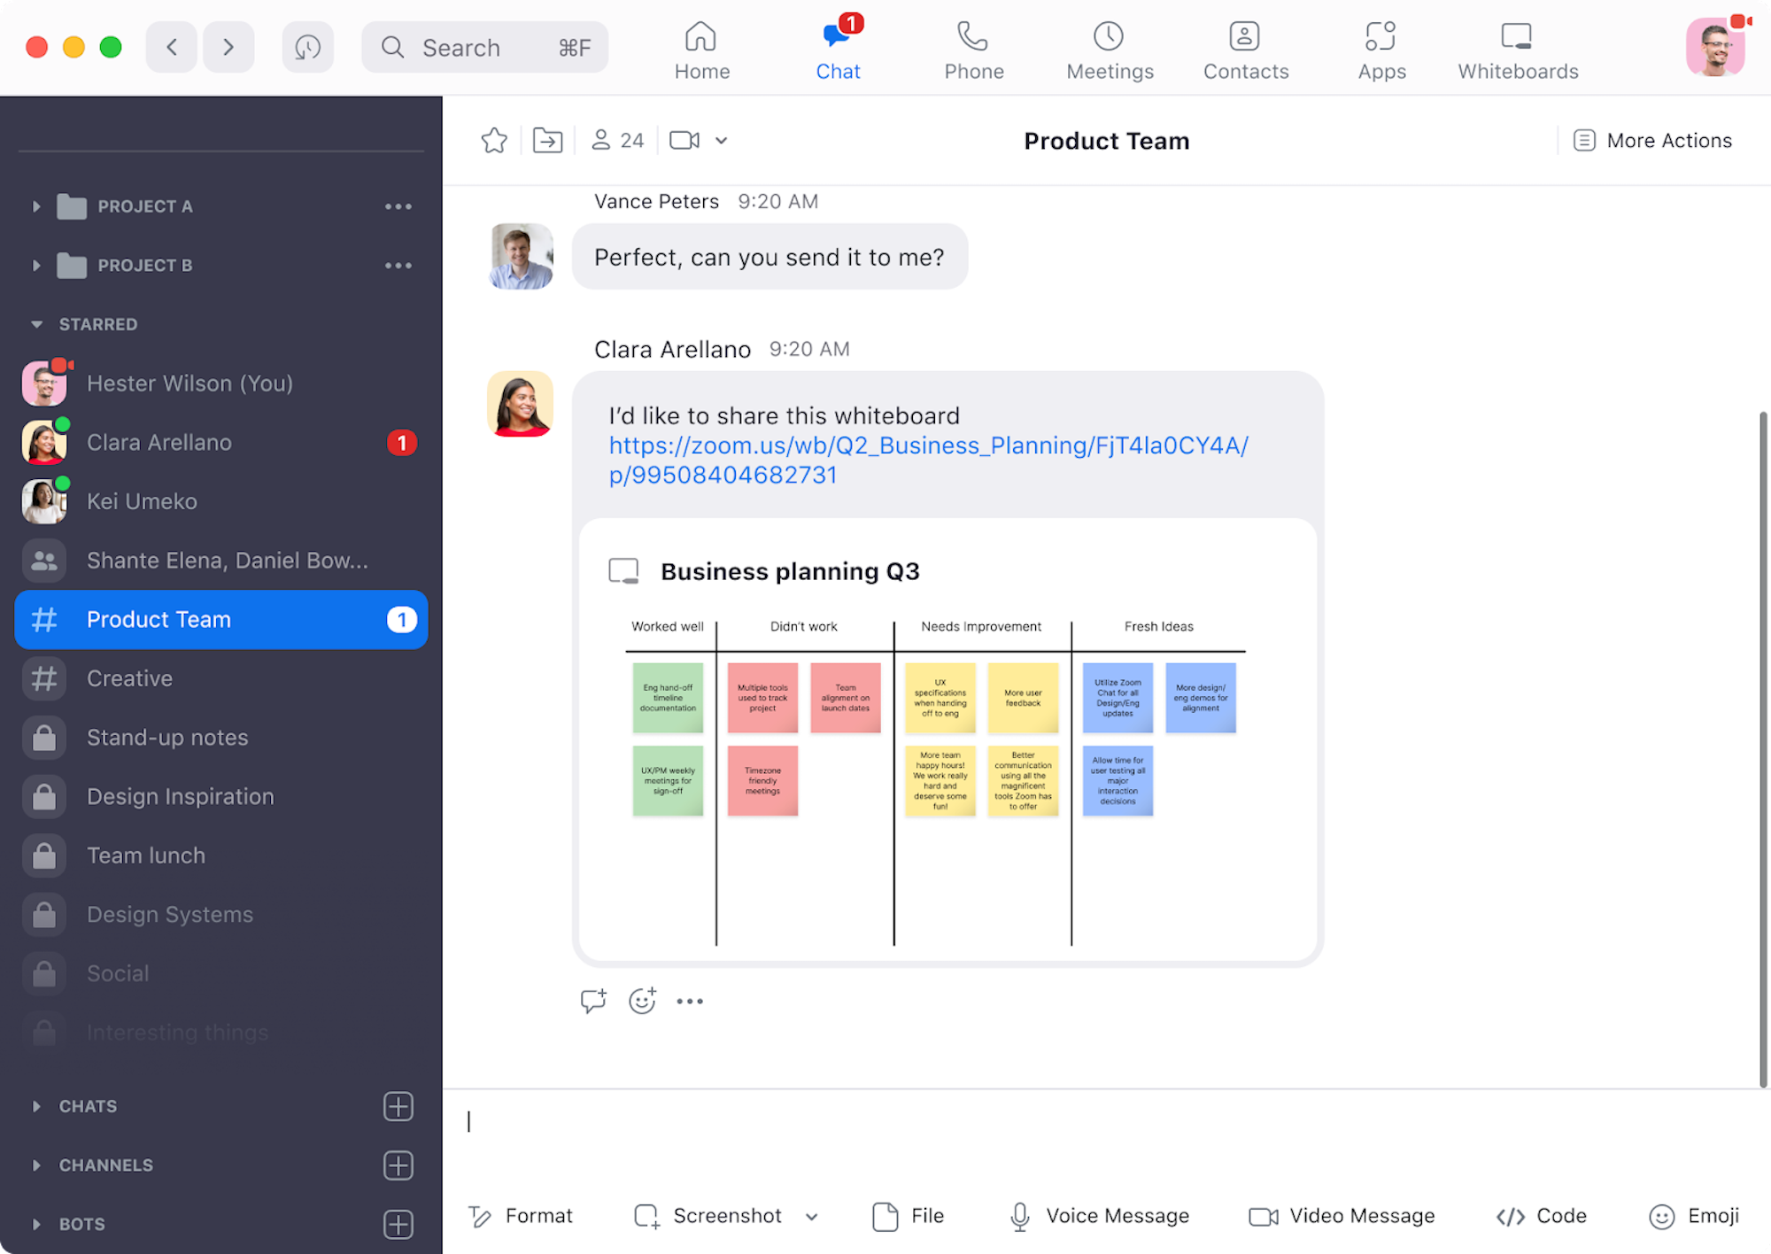This screenshot has height=1254, width=1771.
Task: Expand the CHANNELS section
Action: pyautogui.click(x=36, y=1165)
